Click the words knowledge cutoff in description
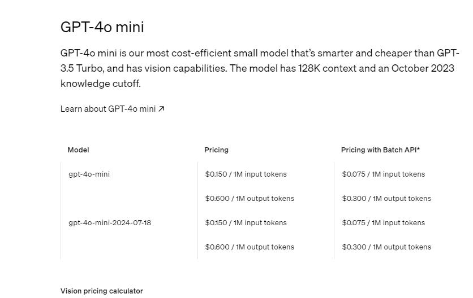This screenshot has height=298, width=473. click(x=101, y=84)
